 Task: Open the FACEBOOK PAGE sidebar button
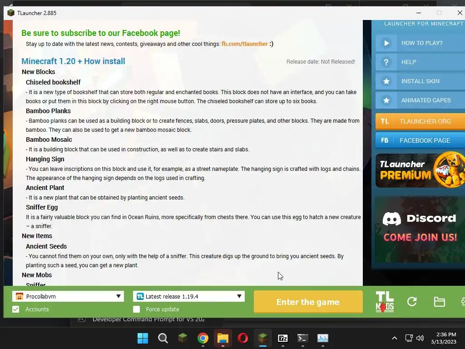click(420, 140)
